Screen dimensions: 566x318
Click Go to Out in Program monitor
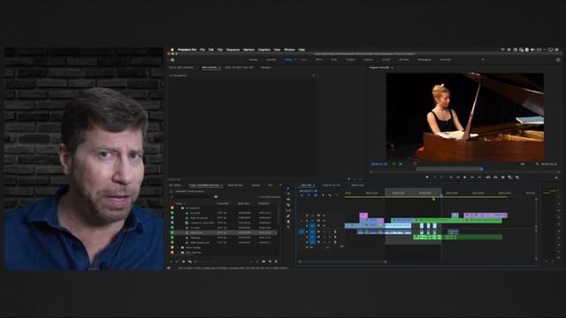(x=479, y=178)
